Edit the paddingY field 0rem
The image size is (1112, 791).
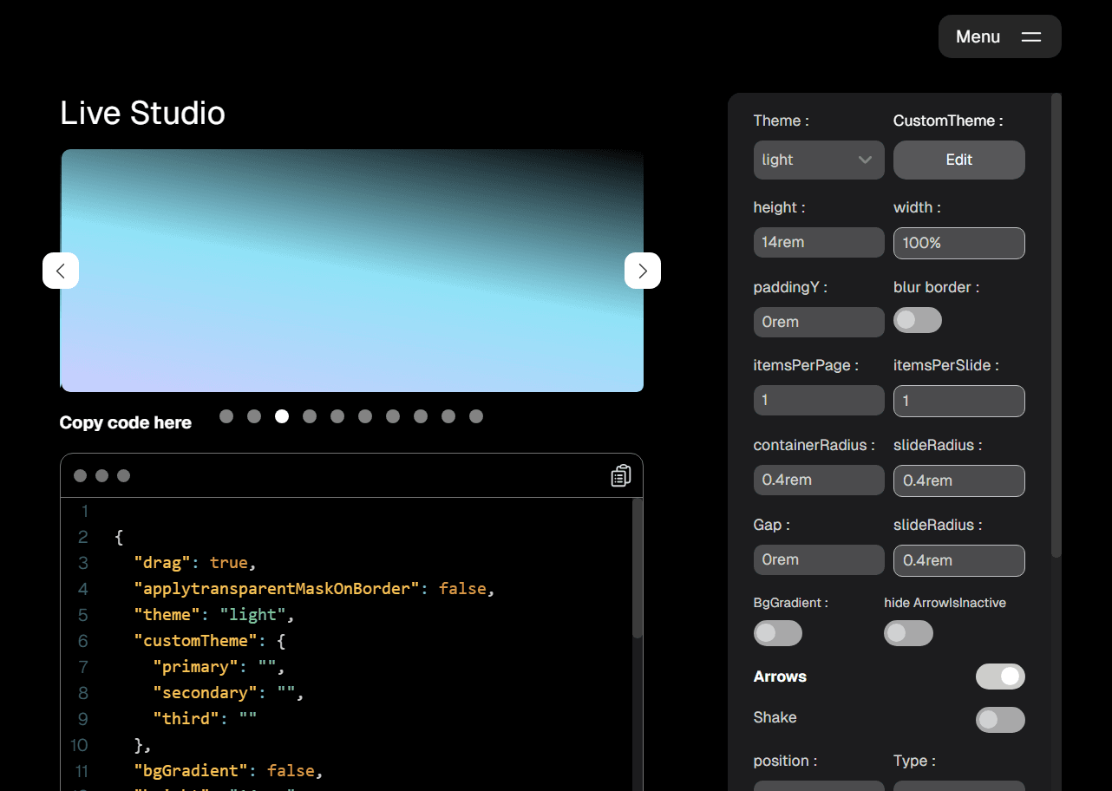(819, 322)
